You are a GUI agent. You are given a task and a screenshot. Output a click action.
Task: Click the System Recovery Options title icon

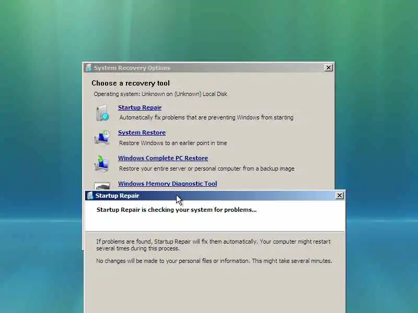[x=89, y=68]
